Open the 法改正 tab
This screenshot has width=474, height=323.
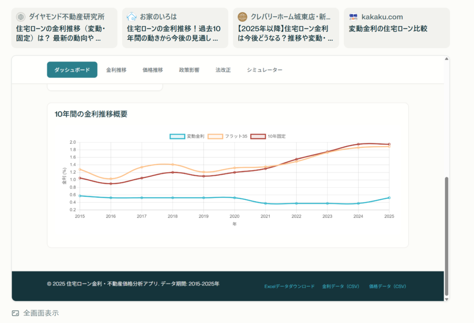coord(223,70)
